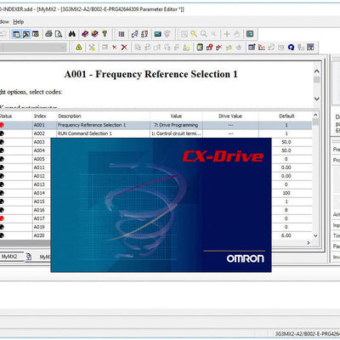Click the small red x icon

(115, 48)
